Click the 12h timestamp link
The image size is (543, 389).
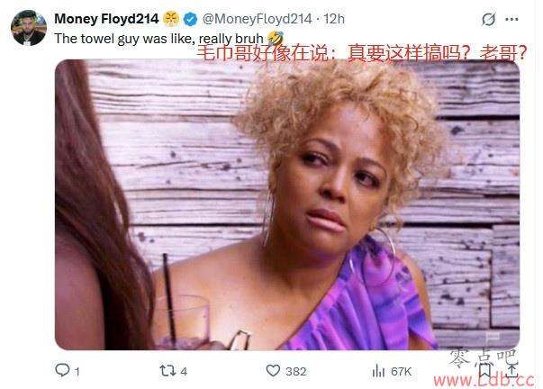[334, 19]
